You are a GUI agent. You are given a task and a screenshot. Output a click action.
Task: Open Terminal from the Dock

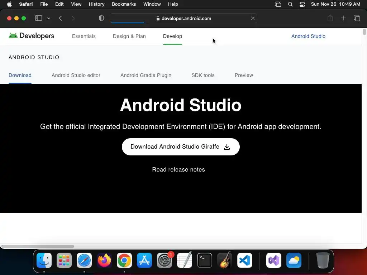click(x=205, y=260)
